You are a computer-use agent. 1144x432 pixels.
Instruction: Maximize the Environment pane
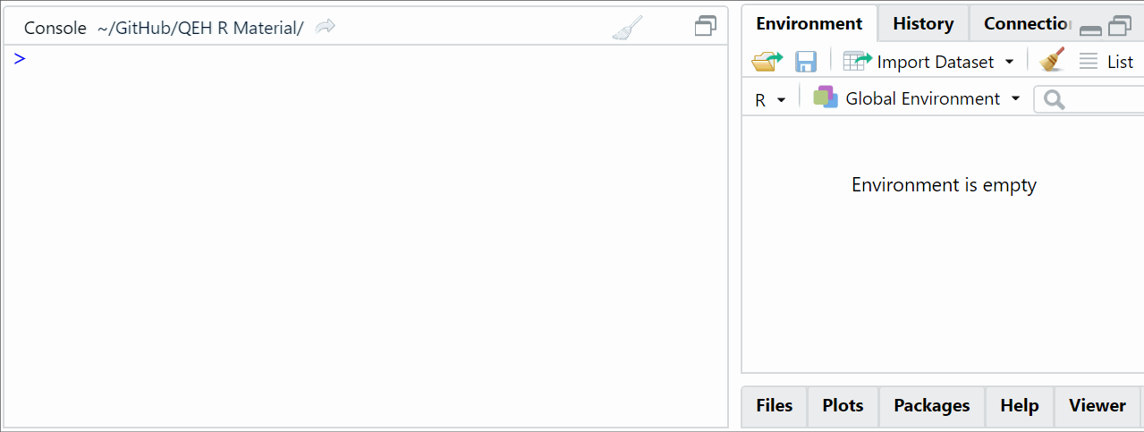click(x=1120, y=27)
